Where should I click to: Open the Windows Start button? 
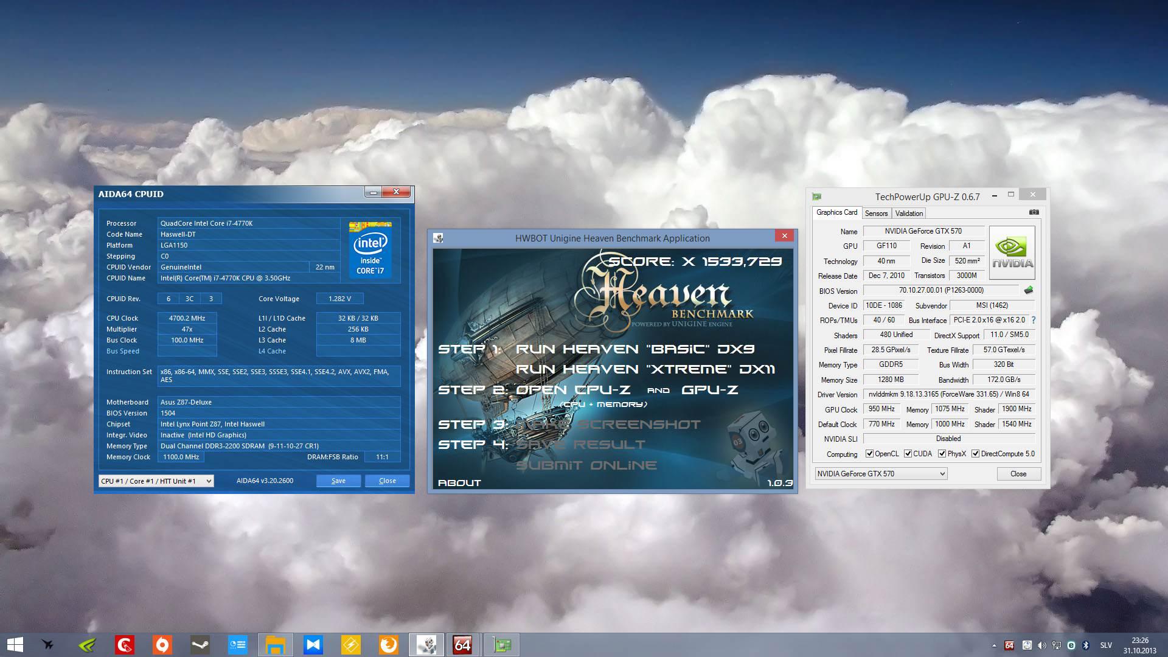point(15,645)
